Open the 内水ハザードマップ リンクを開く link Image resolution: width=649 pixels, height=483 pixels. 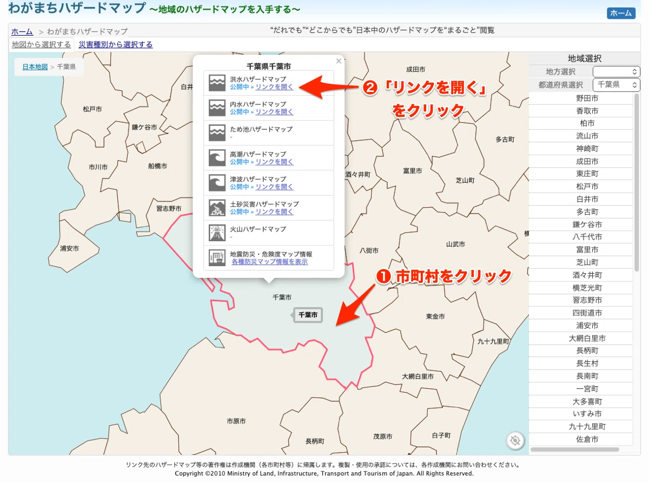[x=274, y=112]
